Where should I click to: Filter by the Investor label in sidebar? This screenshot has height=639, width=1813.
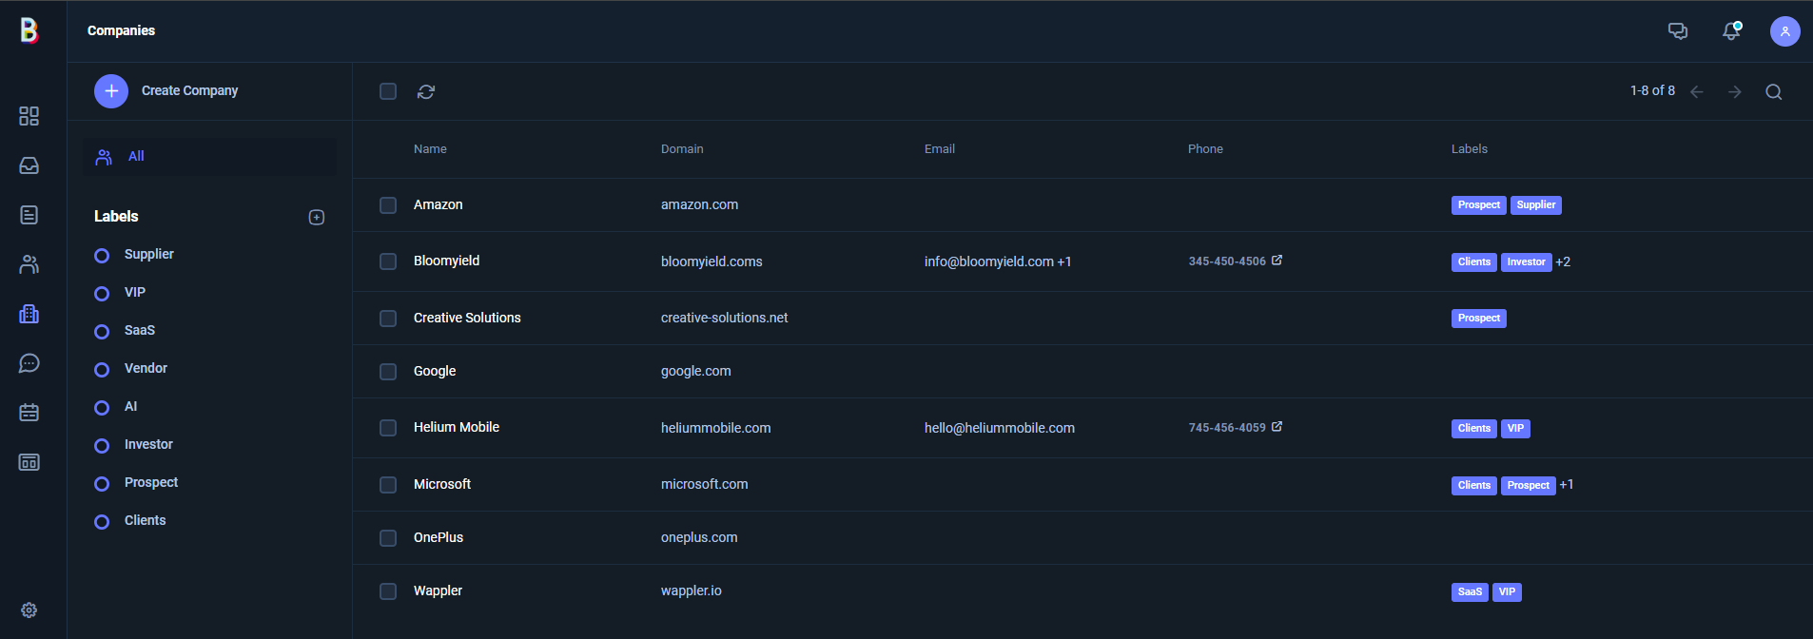point(148,445)
